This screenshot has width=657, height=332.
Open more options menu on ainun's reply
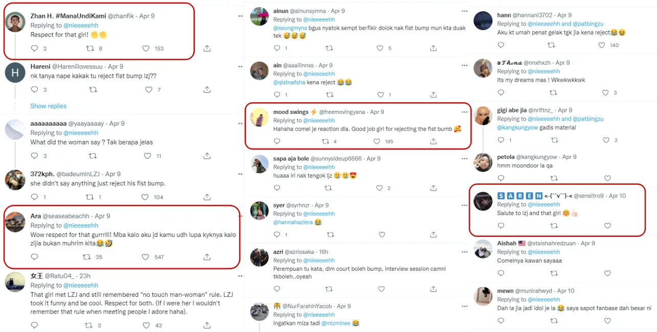(464, 11)
